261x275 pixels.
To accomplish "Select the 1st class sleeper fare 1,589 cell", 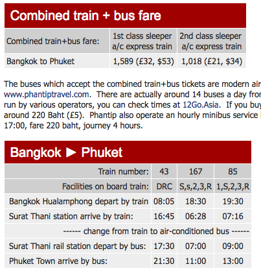I will (144, 61).
